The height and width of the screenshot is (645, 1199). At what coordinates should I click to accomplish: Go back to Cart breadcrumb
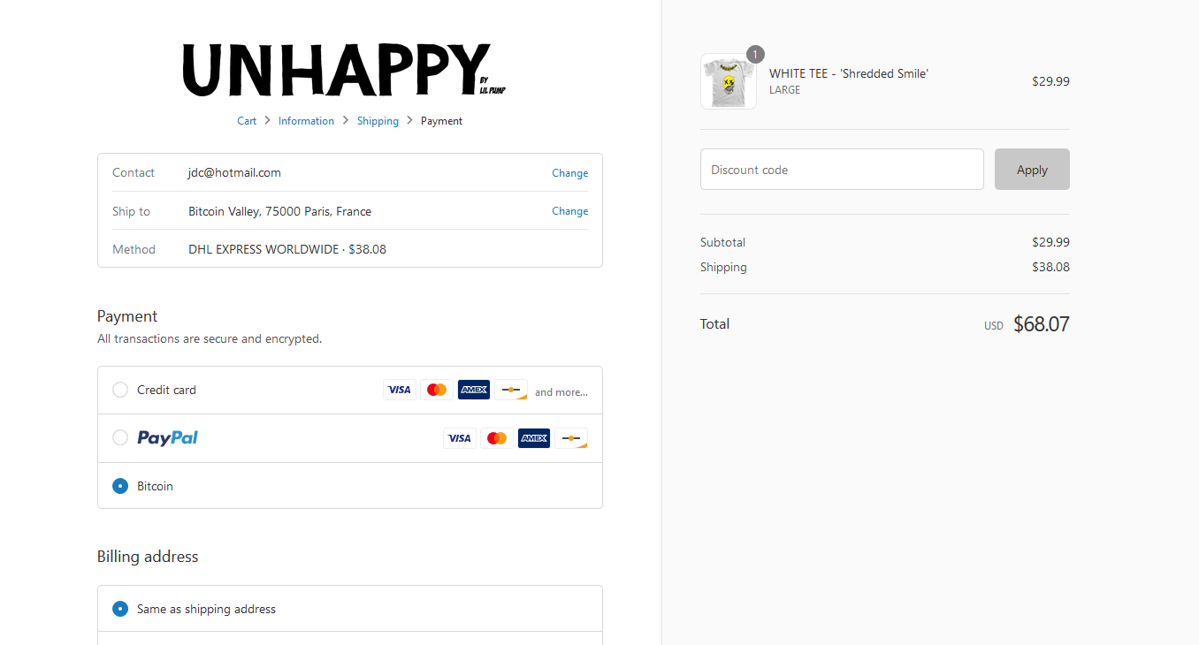(247, 121)
